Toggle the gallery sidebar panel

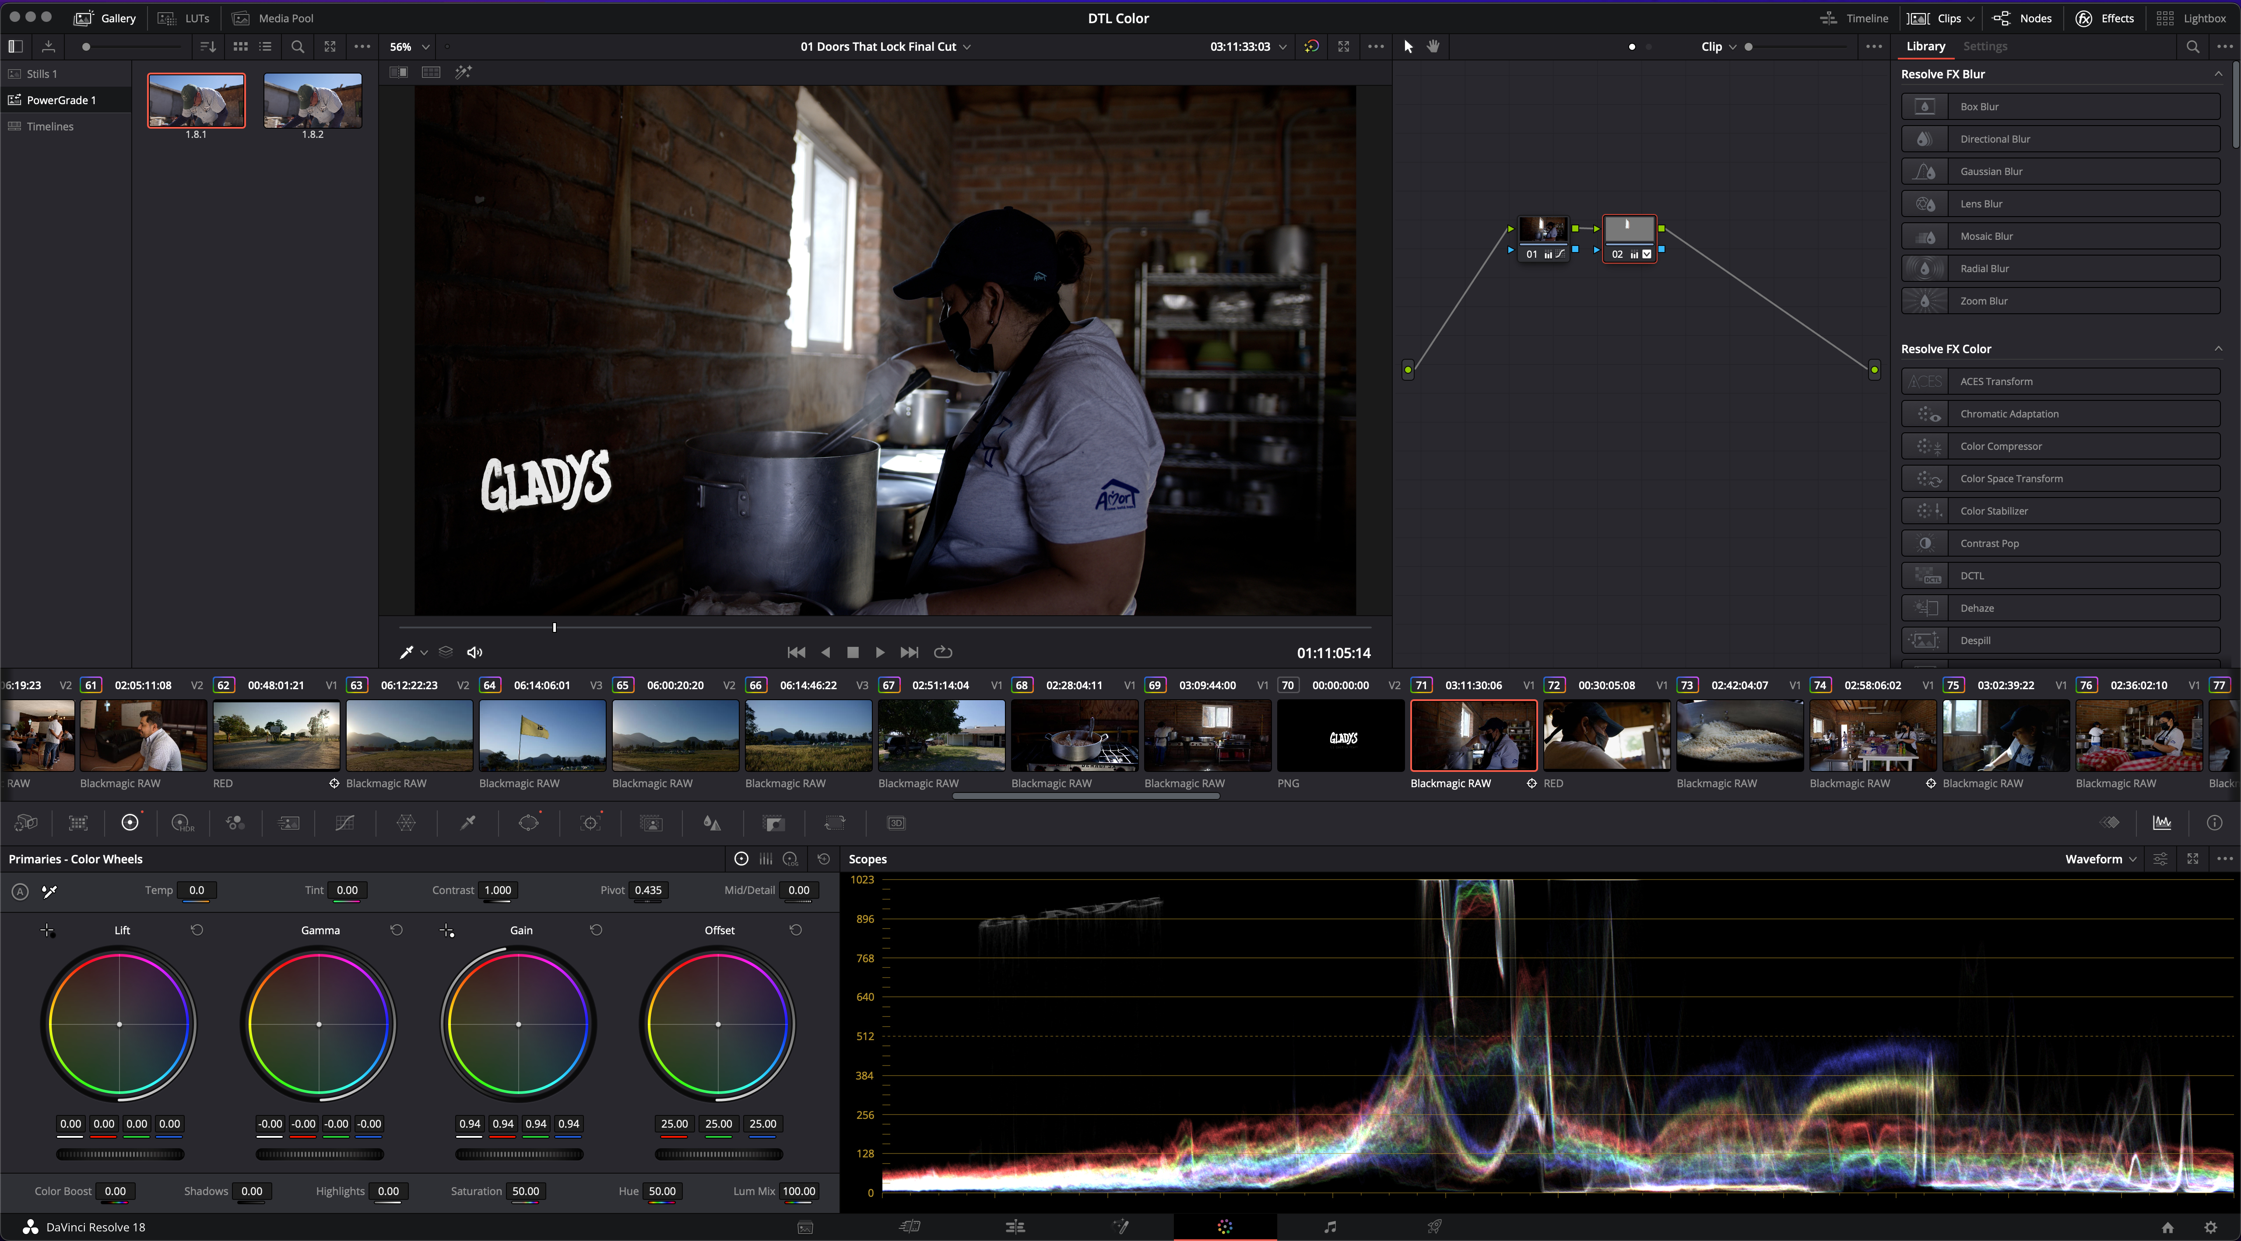(16, 47)
